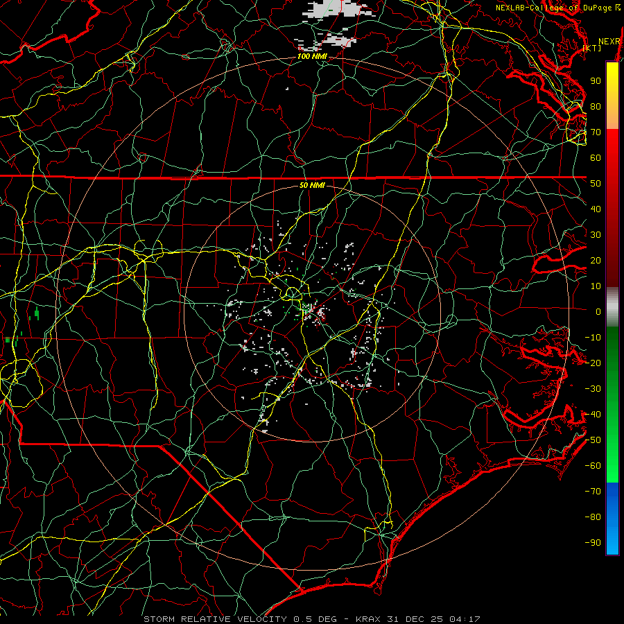Click the "80" velocity scale label
624x624 pixels.
[596, 107]
